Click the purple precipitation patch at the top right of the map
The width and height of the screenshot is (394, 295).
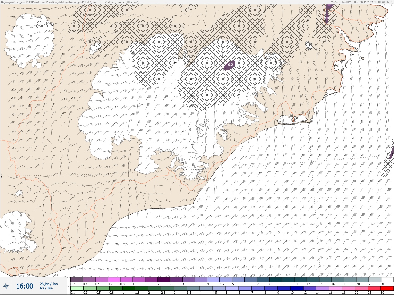pyautogui.click(x=328, y=14)
